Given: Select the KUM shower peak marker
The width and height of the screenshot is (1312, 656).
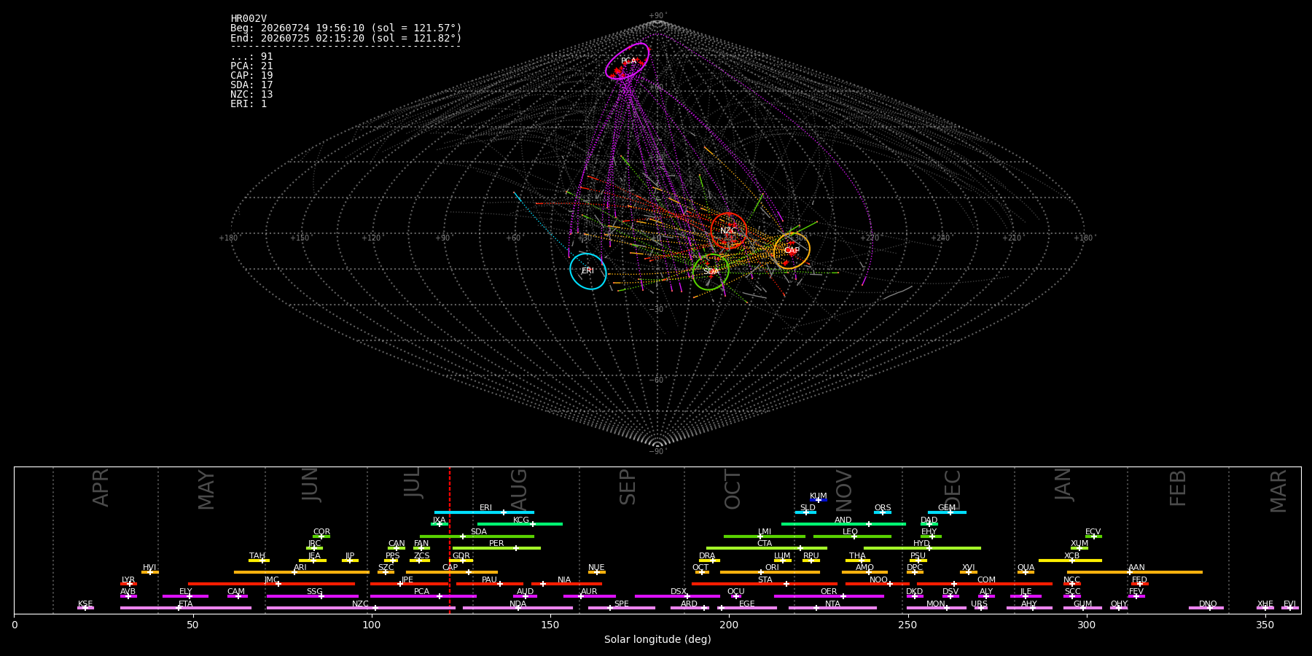Looking at the screenshot, I should click(819, 500).
